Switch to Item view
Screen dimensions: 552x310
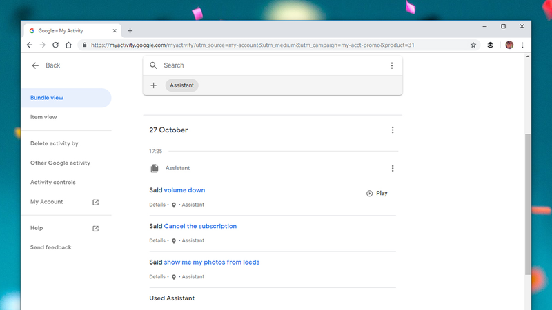[x=43, y=117]
